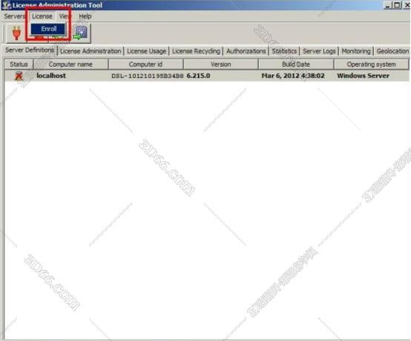
Task: Open the Help menu
Action: tap(85, 16)
